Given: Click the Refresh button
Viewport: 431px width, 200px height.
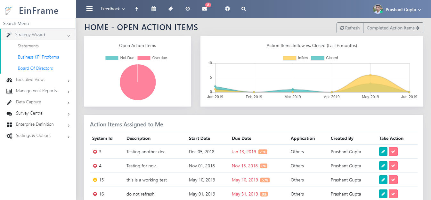Looking at the screenshot, I should 350,28.
